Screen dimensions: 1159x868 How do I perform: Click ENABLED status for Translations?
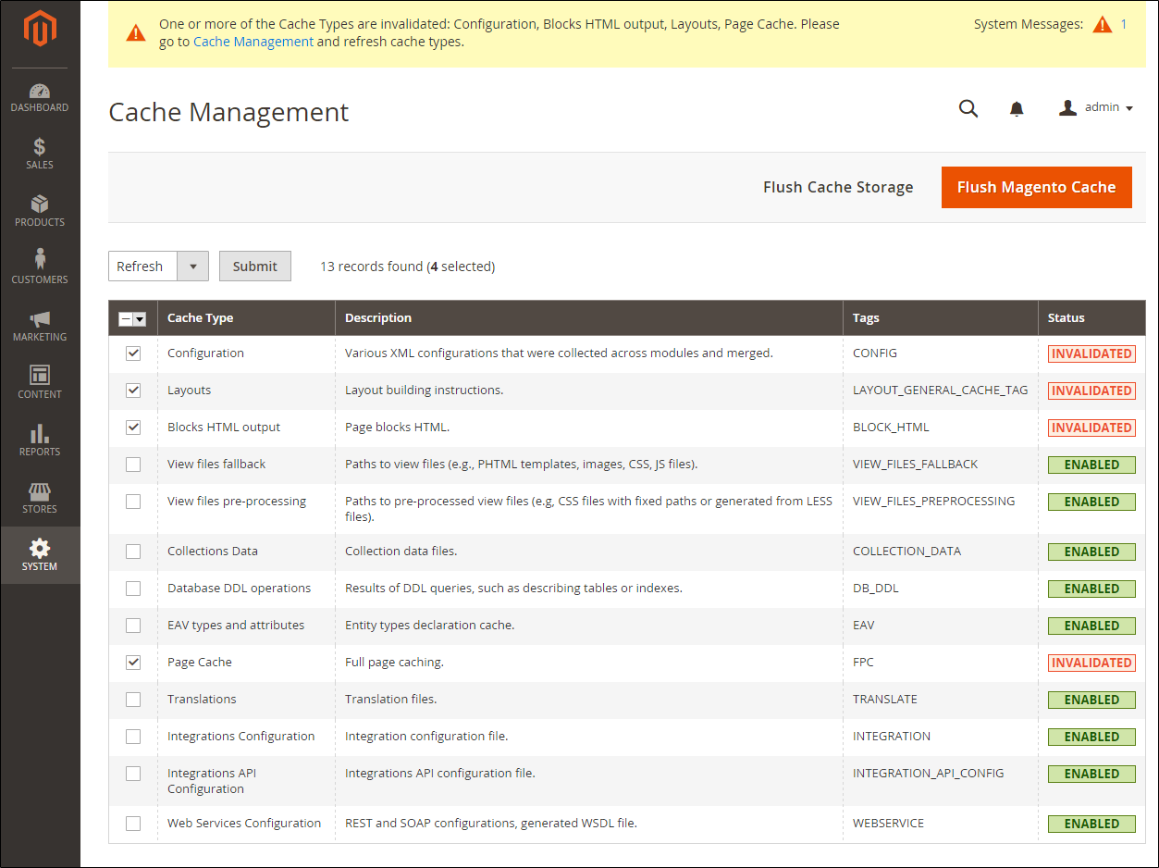1091,700
